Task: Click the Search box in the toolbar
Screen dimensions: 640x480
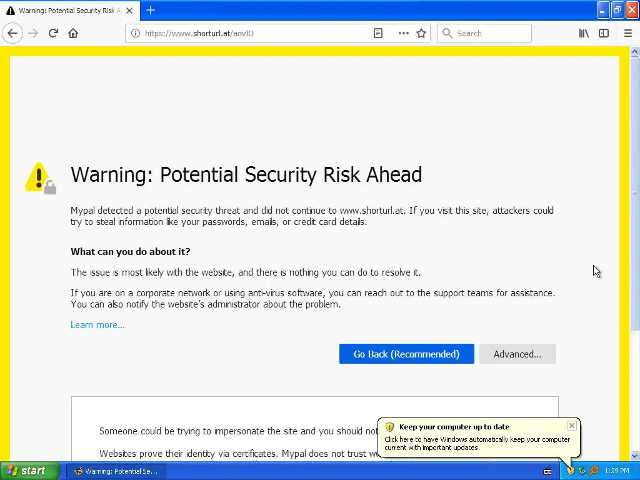Action: point(484,33)
